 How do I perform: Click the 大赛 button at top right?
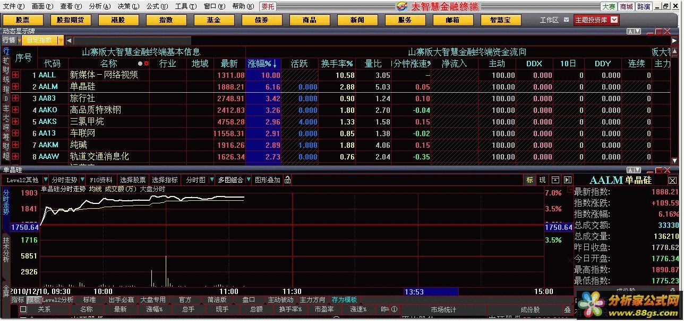pyautogui.click(x=609, y=6)
